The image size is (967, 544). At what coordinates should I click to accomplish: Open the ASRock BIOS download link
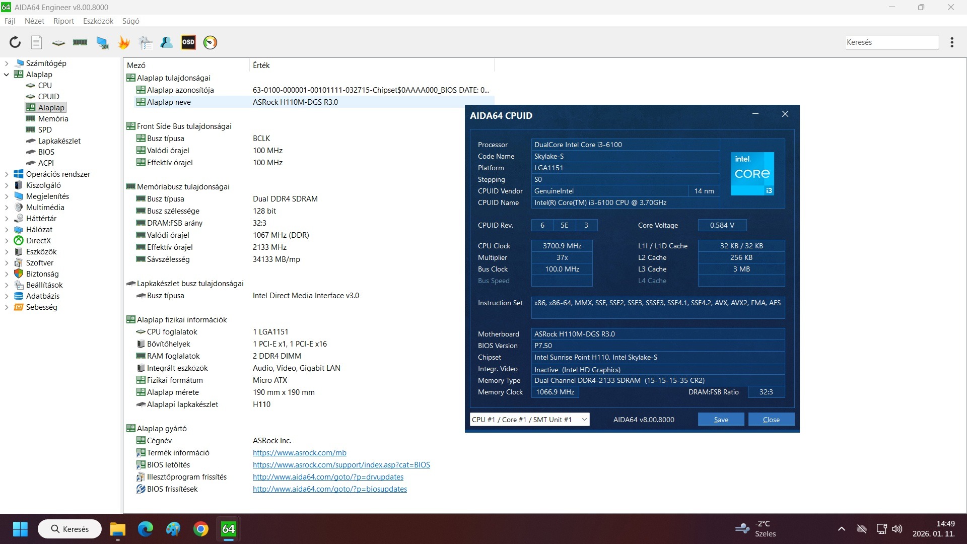pos(341,464)
